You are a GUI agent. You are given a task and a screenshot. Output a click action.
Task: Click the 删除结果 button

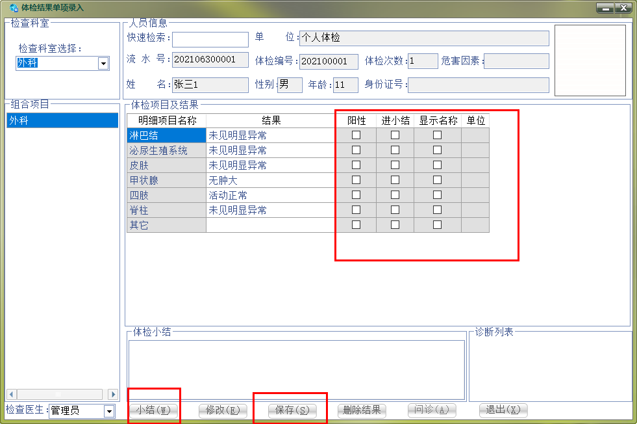[x=362, y=410]
